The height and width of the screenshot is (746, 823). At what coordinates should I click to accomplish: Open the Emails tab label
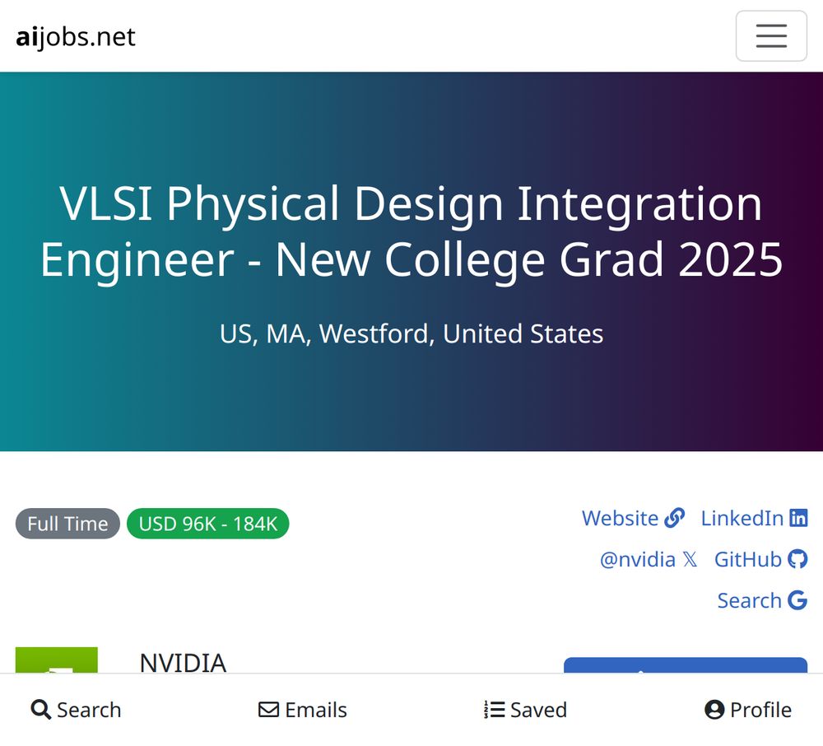click(x=316, y=710)
